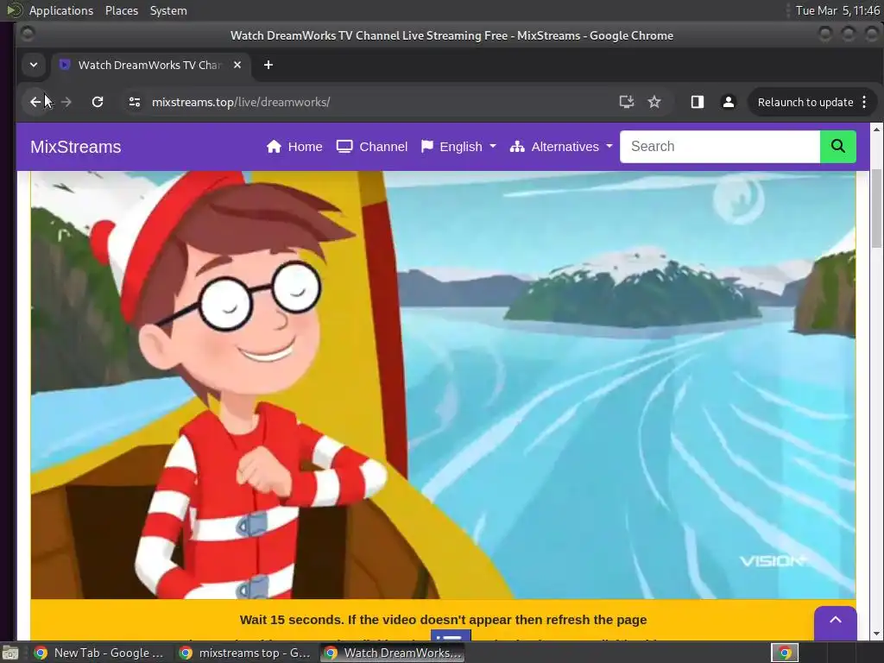Click the window menu icon in the title bar
The width and height of the screenshot is (884, 663).
tap(28, 35)
